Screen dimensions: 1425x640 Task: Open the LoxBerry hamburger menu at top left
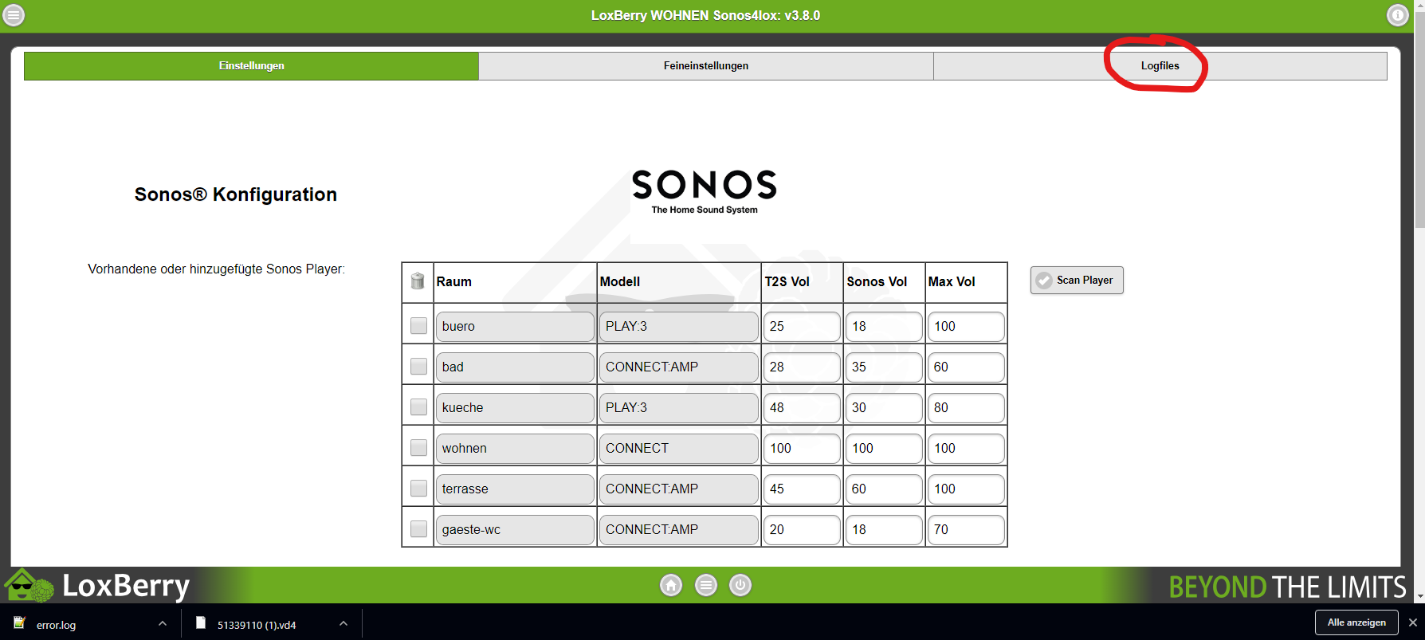pos(14,15)
